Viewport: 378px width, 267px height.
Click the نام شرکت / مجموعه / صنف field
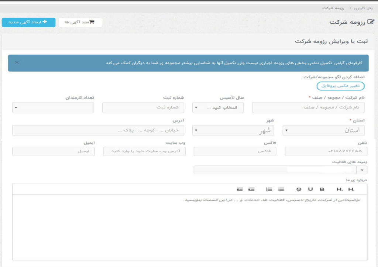(x=308, y=108)
